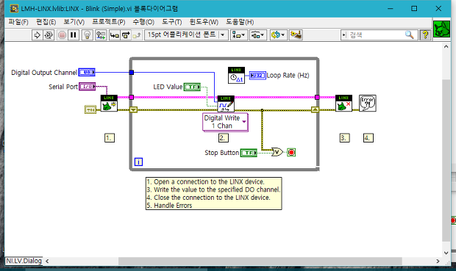Screen dimensions: 456x271
Task: Click the loop conditional stop terminal
Action: [291, 152]
